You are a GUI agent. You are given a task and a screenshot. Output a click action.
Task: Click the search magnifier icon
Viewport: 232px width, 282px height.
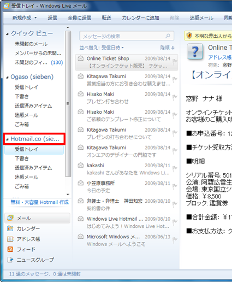coord(168,36)
